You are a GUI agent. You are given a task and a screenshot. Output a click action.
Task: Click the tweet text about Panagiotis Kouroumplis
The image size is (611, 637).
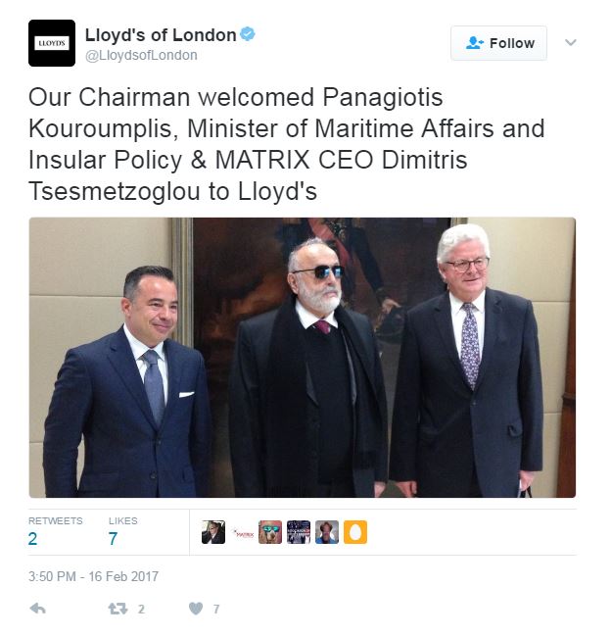point(286,144)
